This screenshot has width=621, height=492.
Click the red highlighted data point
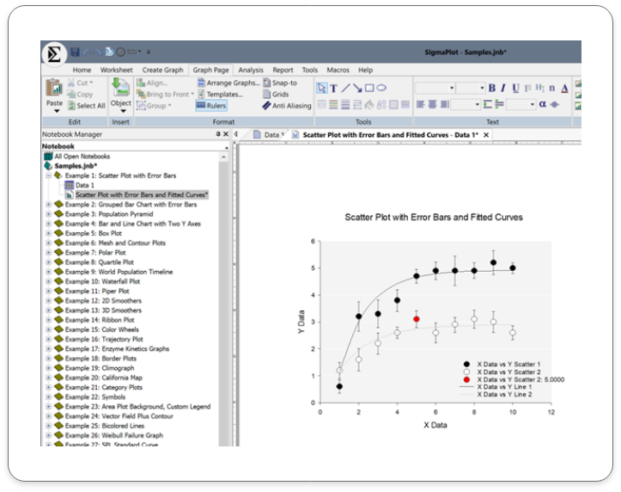[x=417, y=319]
